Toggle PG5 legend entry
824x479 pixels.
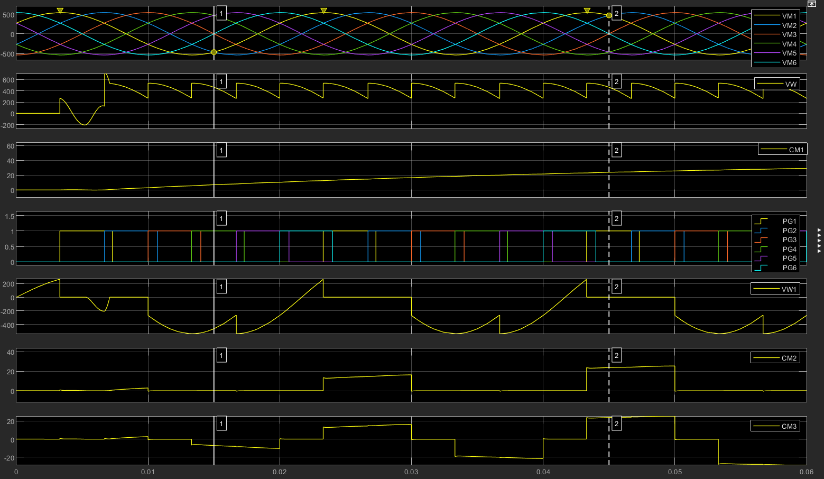[x=776, y=259]
